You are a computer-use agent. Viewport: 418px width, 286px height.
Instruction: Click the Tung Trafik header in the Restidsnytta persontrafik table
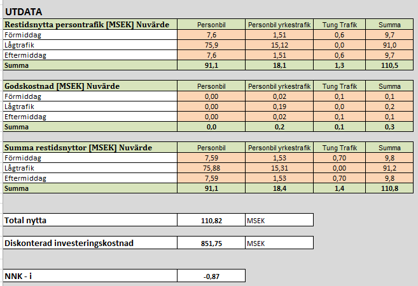(339, 25)
